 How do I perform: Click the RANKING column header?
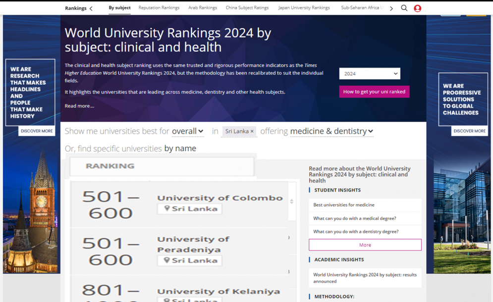pos(110,166)
